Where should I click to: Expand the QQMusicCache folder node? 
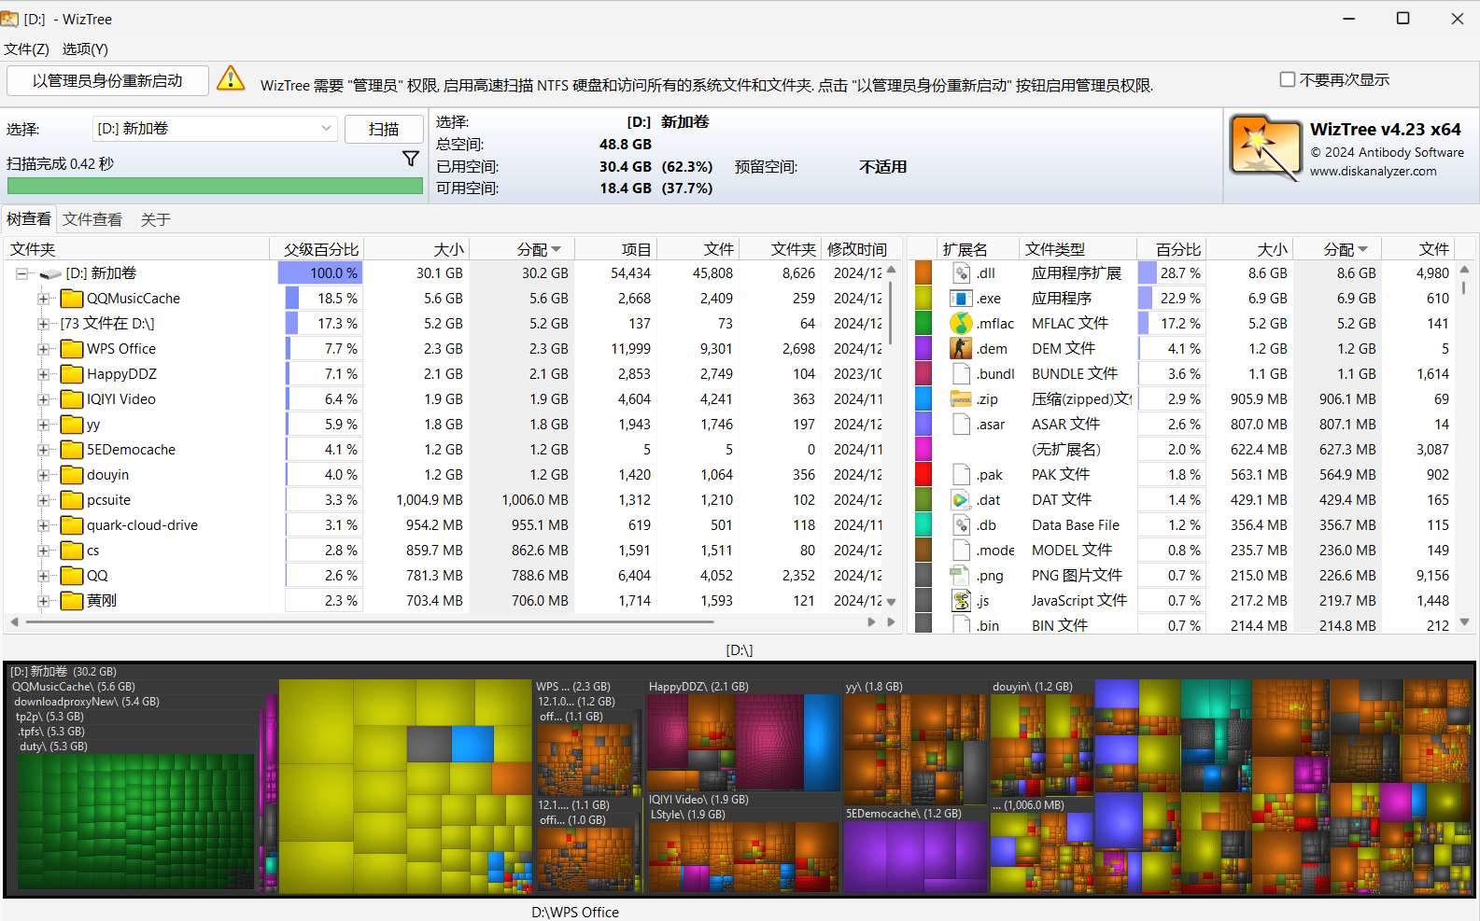click(x=43, y=299)
